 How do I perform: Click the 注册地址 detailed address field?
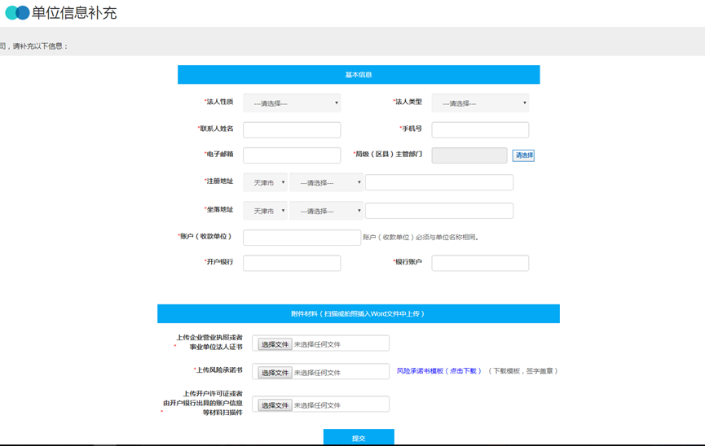tap(439, 182)
